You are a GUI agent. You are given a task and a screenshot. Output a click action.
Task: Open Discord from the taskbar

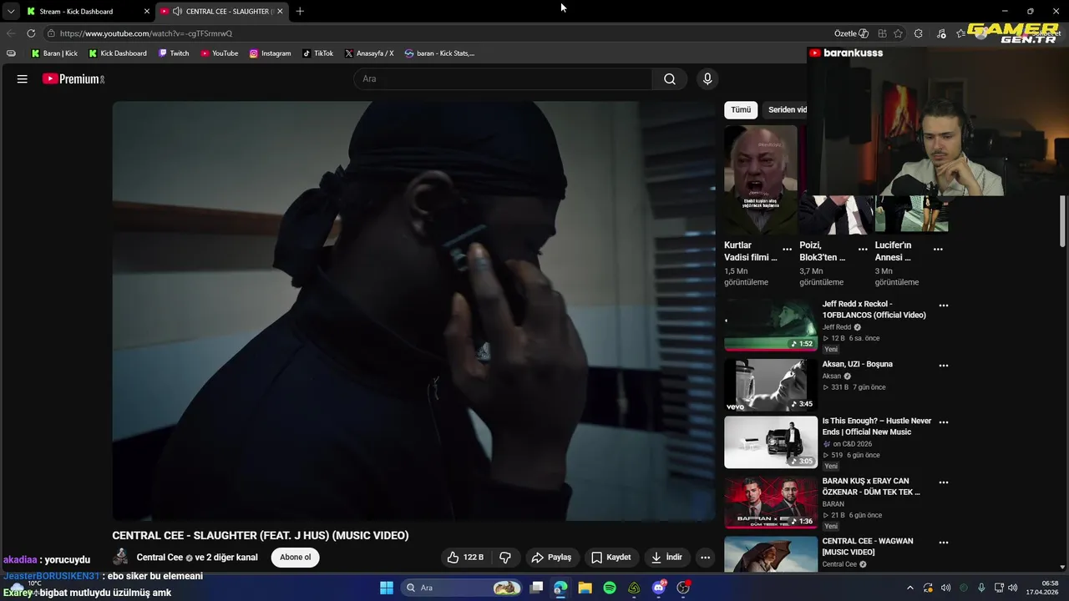coord(659,588)
